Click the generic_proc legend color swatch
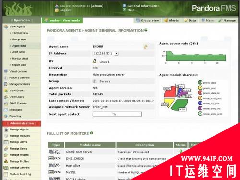This screenshot has height=180, width=240. (x=200, y=88)
